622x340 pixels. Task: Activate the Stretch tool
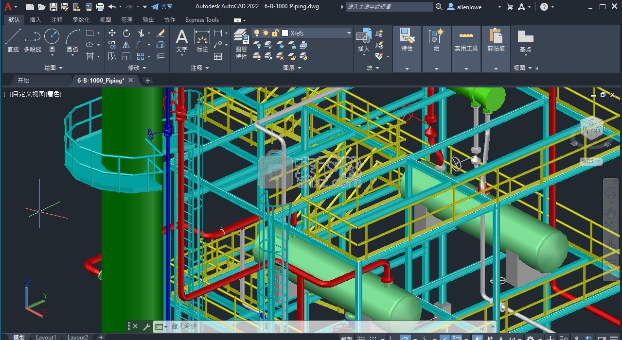coord(112,56)
